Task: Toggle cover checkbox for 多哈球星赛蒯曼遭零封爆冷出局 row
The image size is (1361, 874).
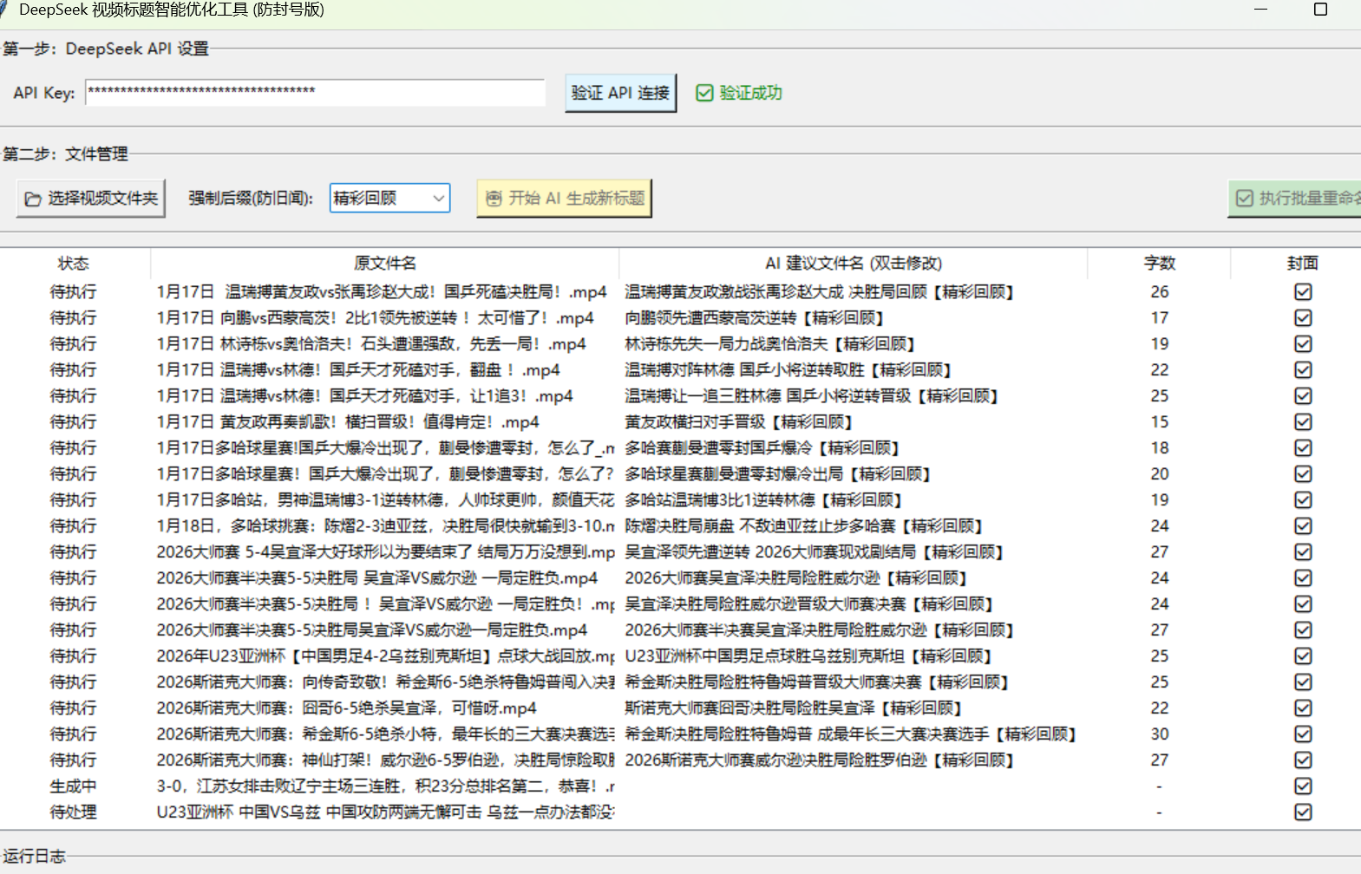Action: (x=1303, y=474)
